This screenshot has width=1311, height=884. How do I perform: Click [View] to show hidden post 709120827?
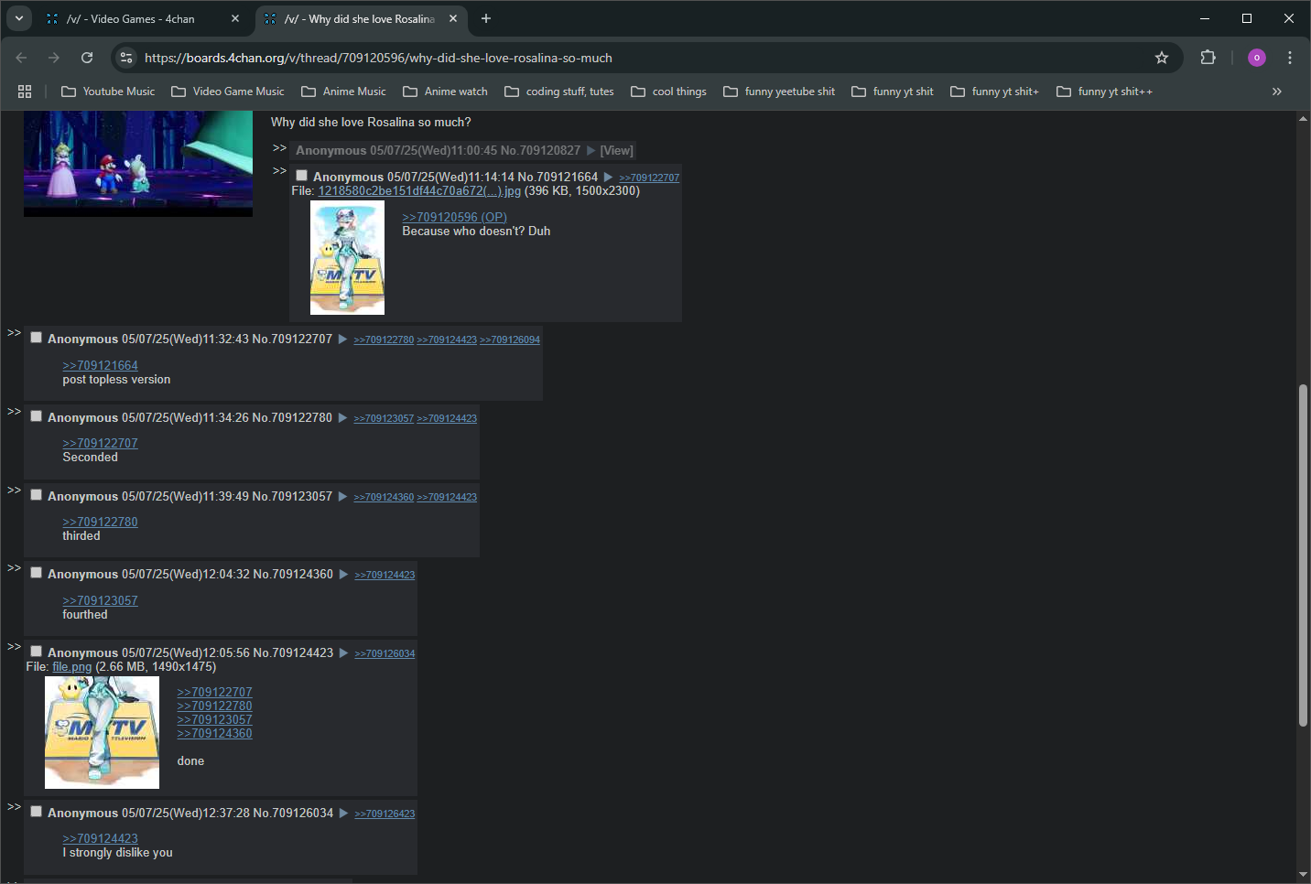[616, 150]
